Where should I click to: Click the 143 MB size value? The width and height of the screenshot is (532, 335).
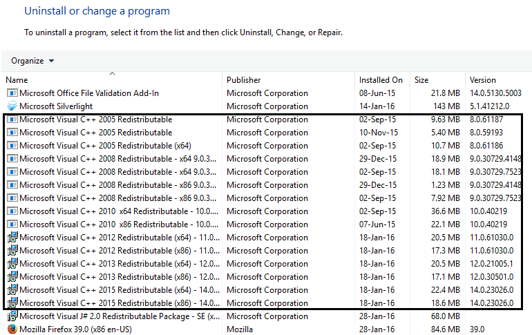click(446, 106)
